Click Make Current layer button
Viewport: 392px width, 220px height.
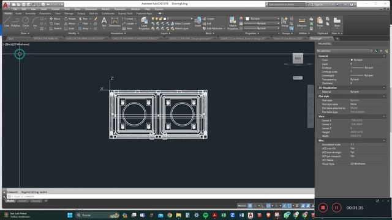[181, 24]
